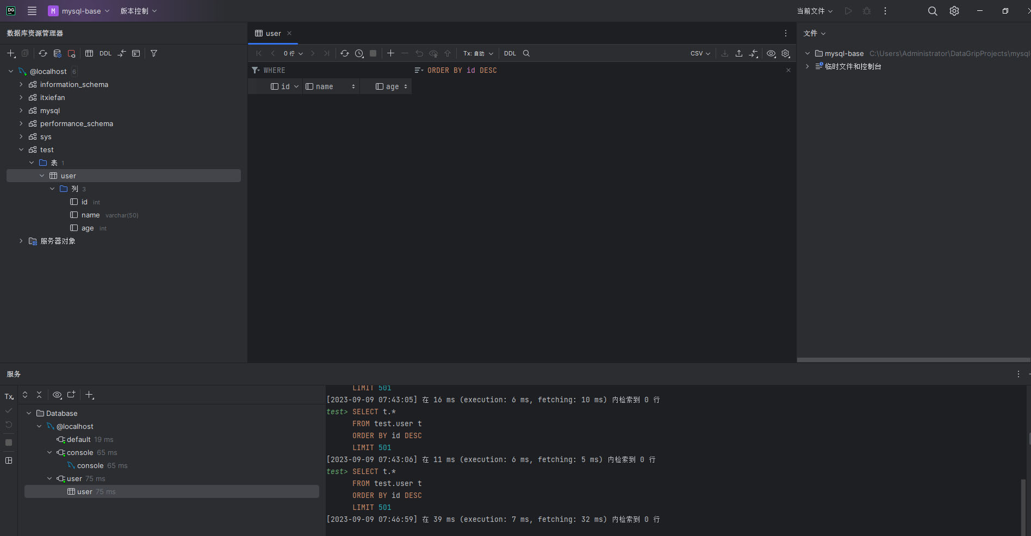Expand all services tree nodes icon
The height and width of the screenshot is (536, 1031).
tap(25, 395)
